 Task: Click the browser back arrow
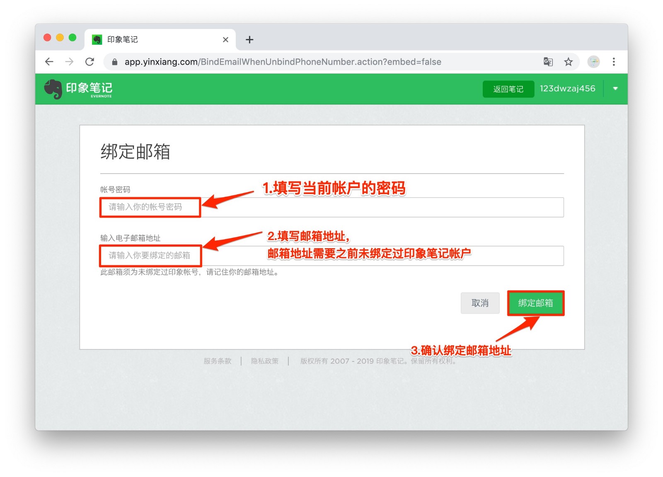pos(49,62)
